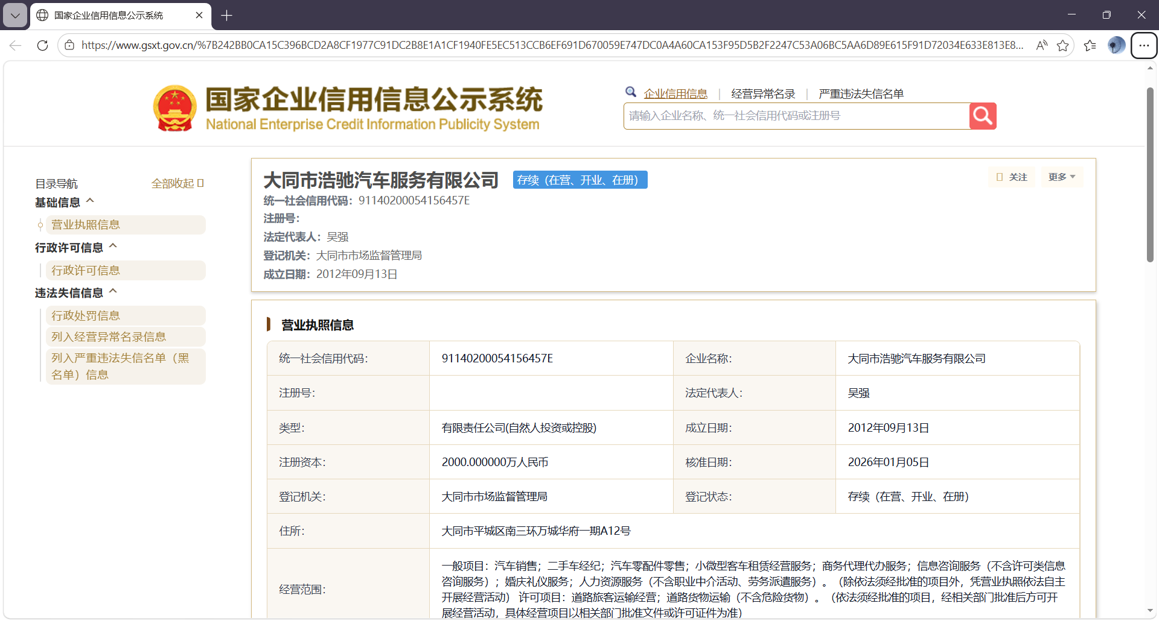Open 列入经营异常名录信息 in sidebar
This screenshot has height=621, width=1159.
[125, 336]
